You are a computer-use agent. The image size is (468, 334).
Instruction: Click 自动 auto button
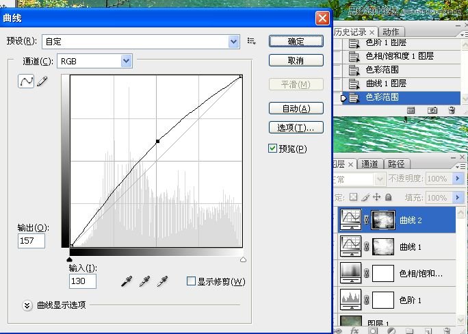296,108
